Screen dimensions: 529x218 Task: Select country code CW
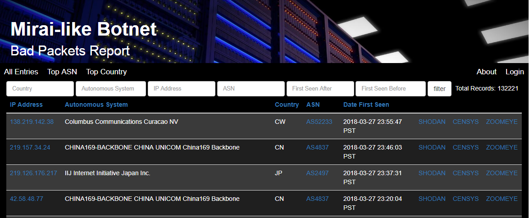[280, 122]
